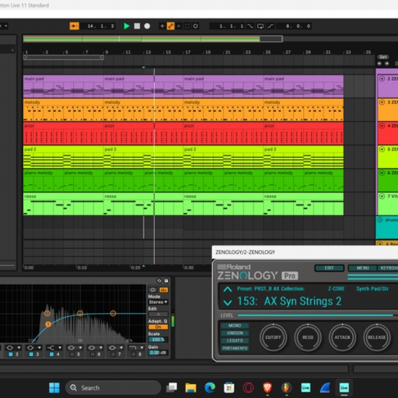Select next preset with down chevron
Image resolution: width=398 pixels, height=398 pixels.
[x=228, y=302]
